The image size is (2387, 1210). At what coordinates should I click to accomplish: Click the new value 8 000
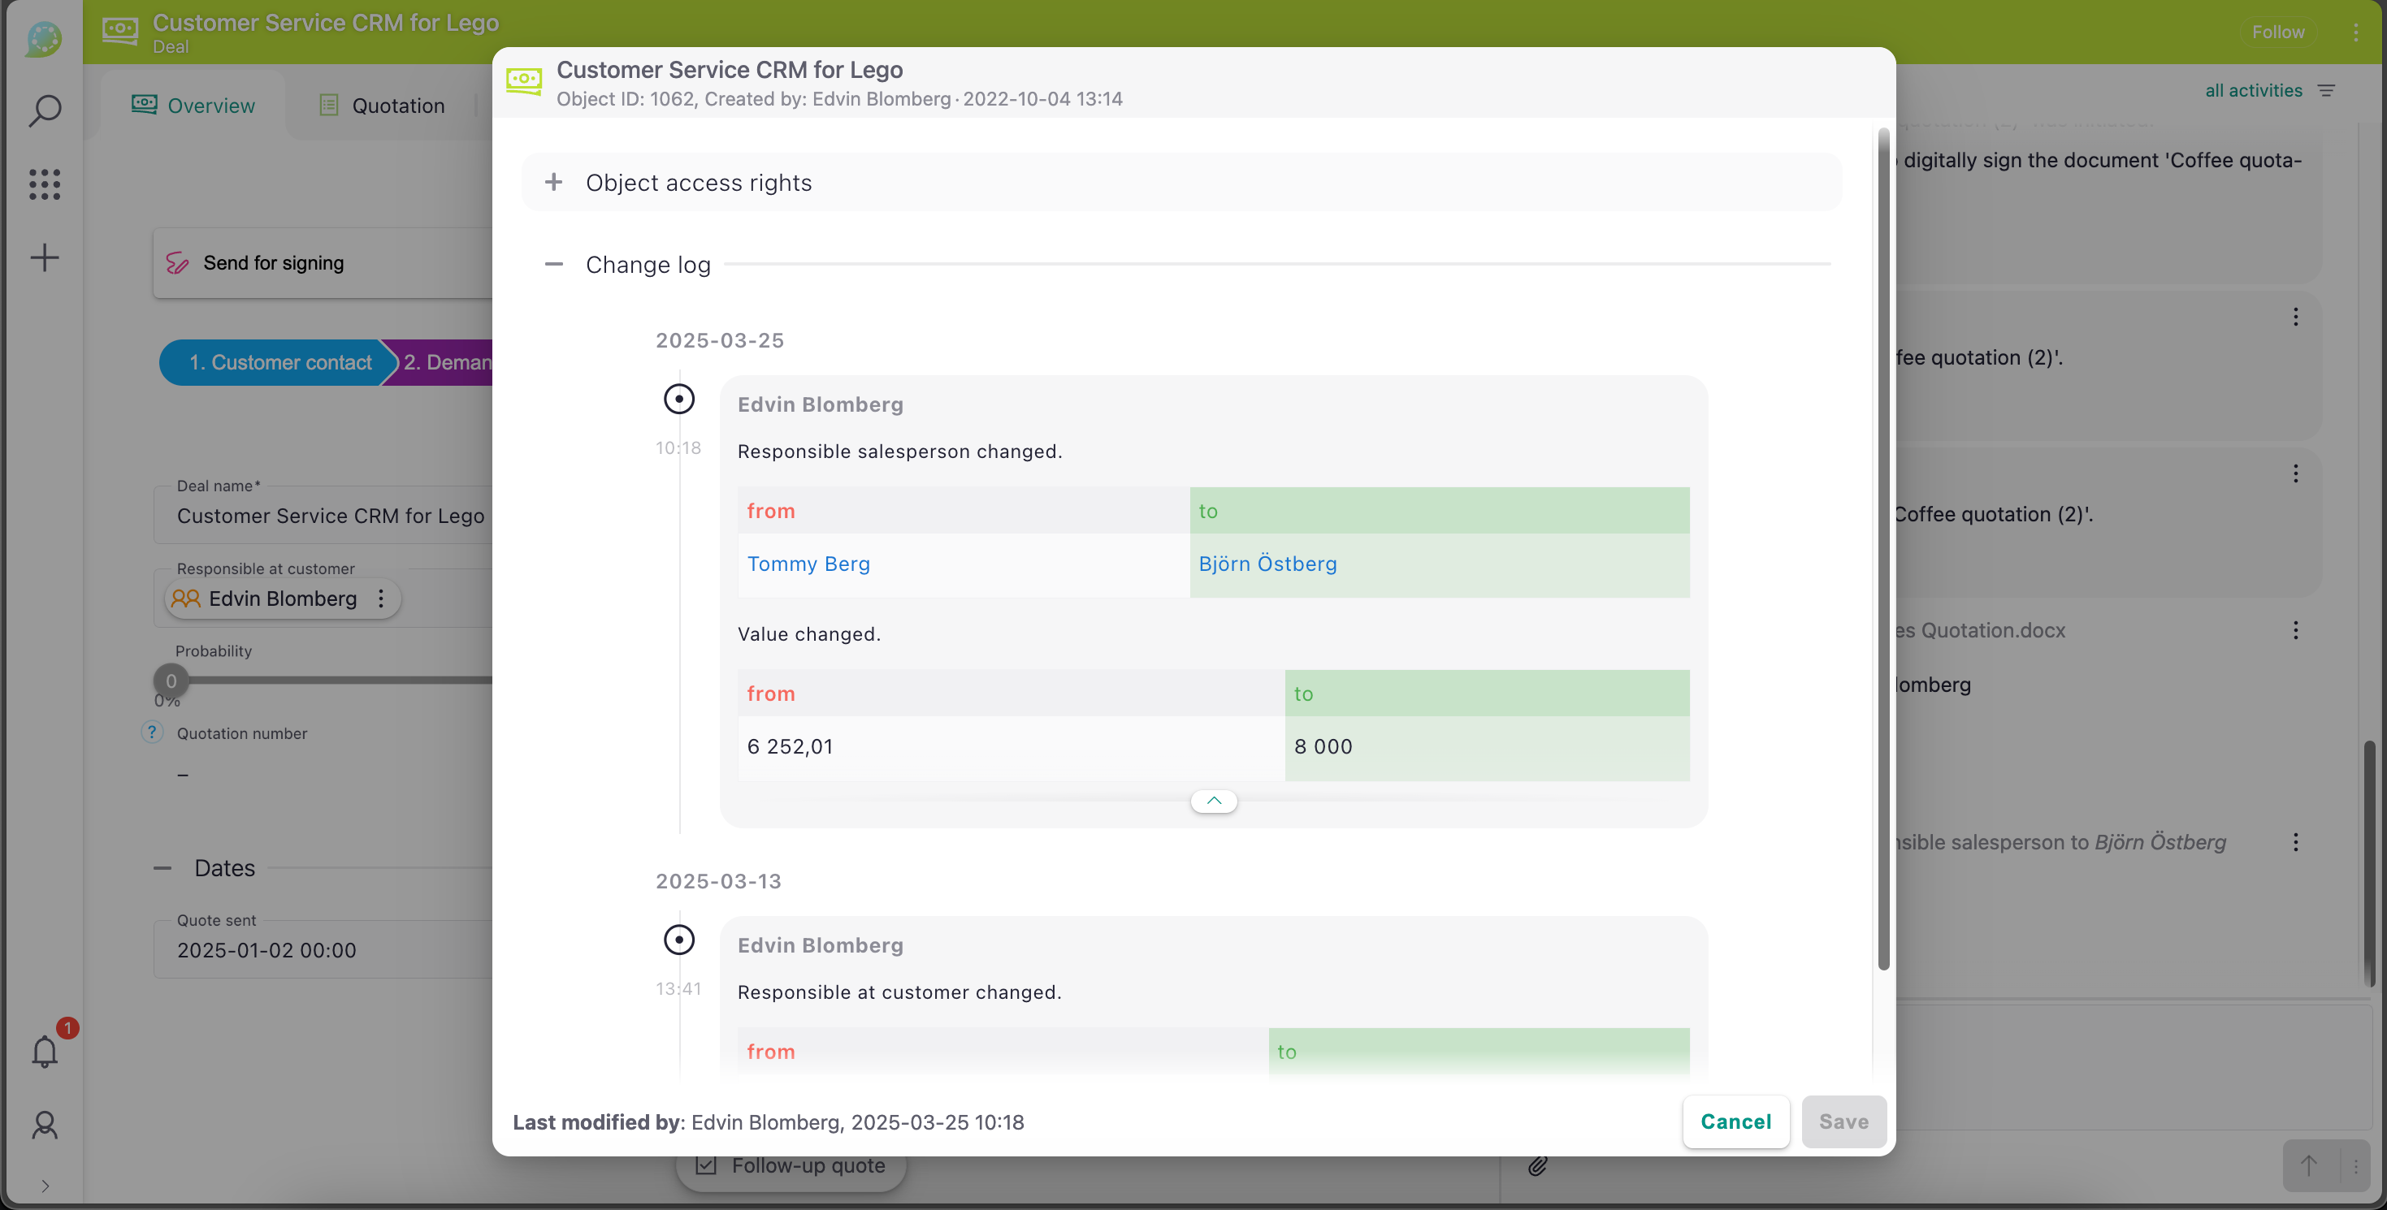pyautogui.click(x=1323, y=745)
